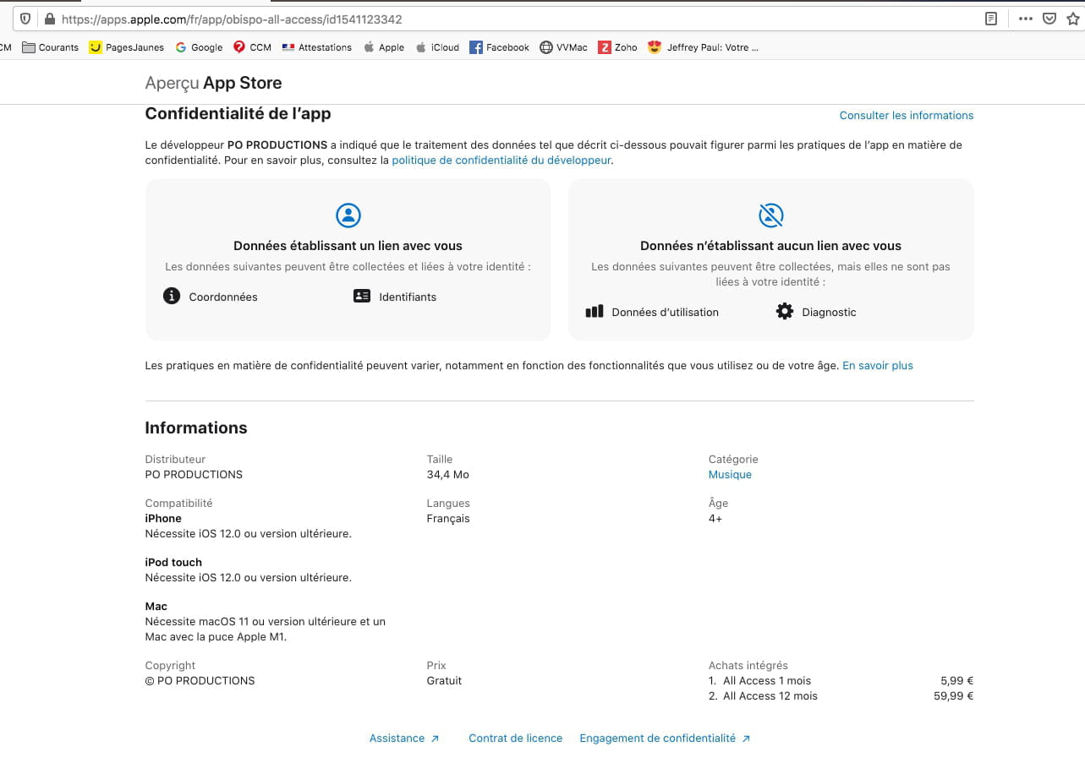Open the Musique category link
Image resolution: width=1085 pixels, height=774 pixels.
pos(730,475)
